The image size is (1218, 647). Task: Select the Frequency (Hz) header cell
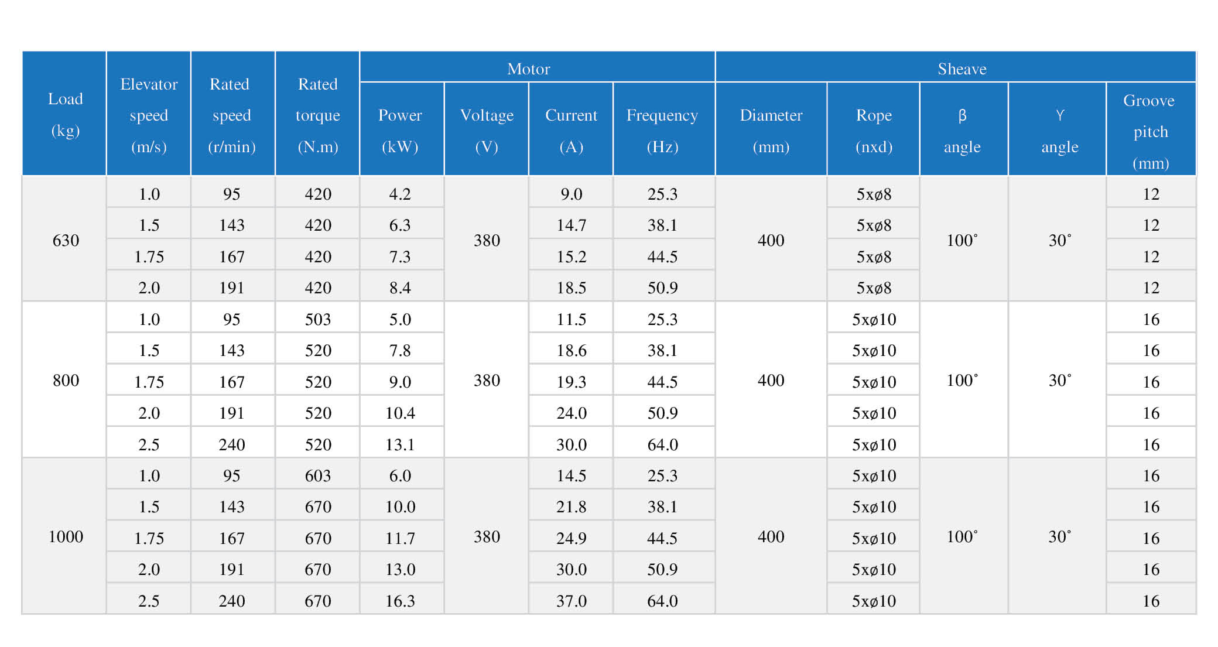tap(664, 129)
